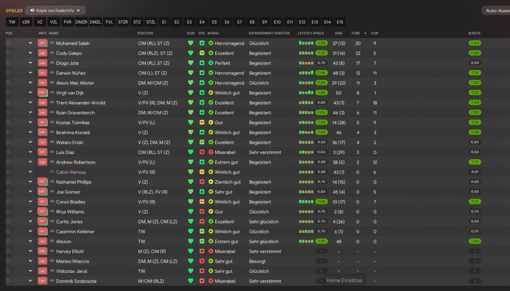Tick the selection circle for Mohamed Salah
This screenshot has width=510, height=291.
pos(8,43)
